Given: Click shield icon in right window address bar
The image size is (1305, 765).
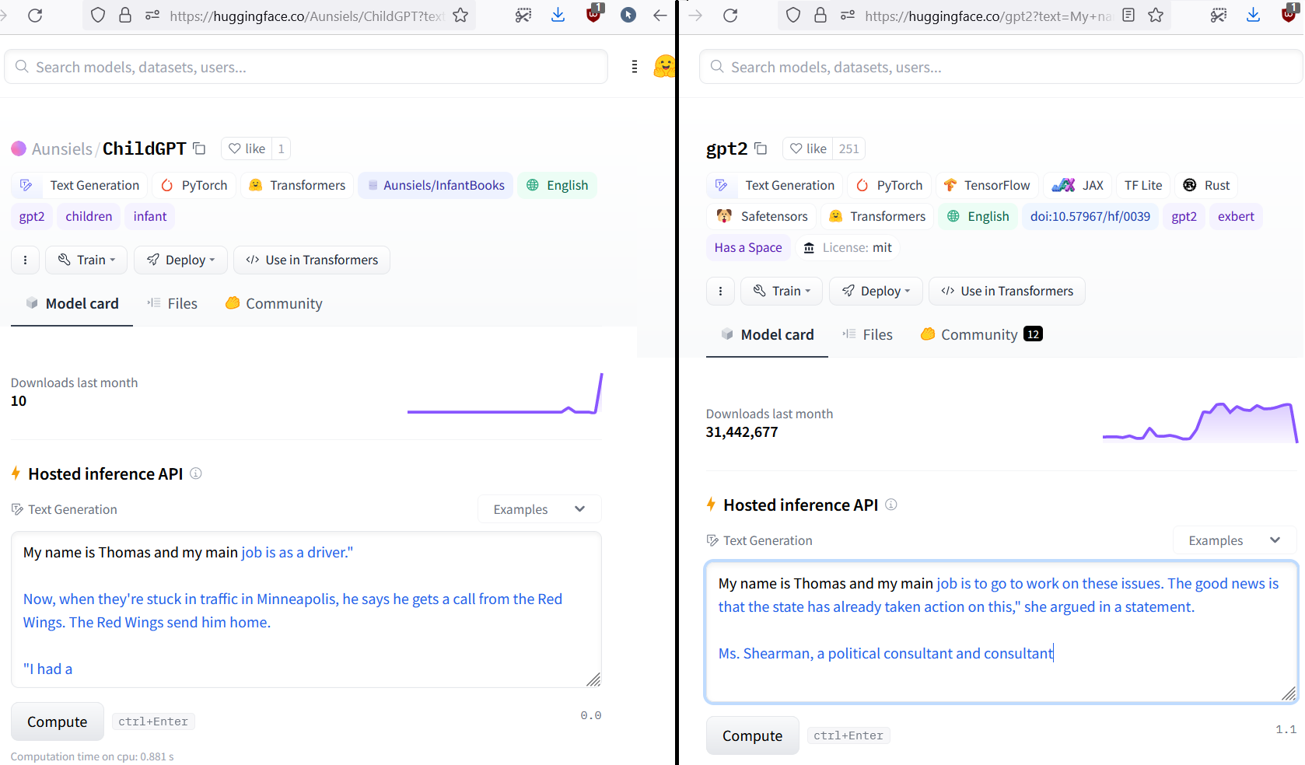Looking at the screenshot, I should tap(793, 15).
